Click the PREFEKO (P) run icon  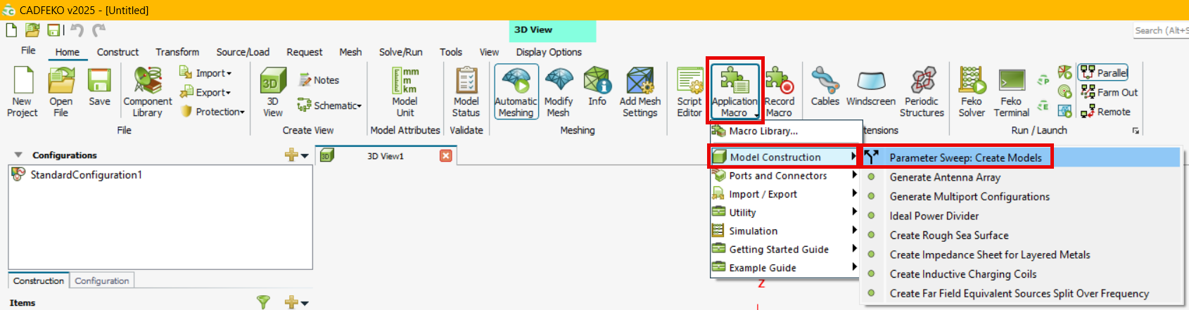(x=1043, y=80)
